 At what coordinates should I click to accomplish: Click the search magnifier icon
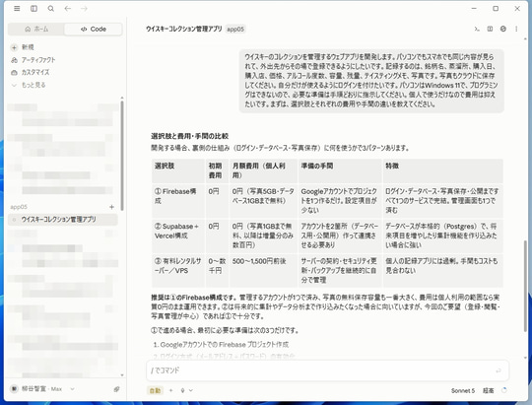tap(51, 9)
